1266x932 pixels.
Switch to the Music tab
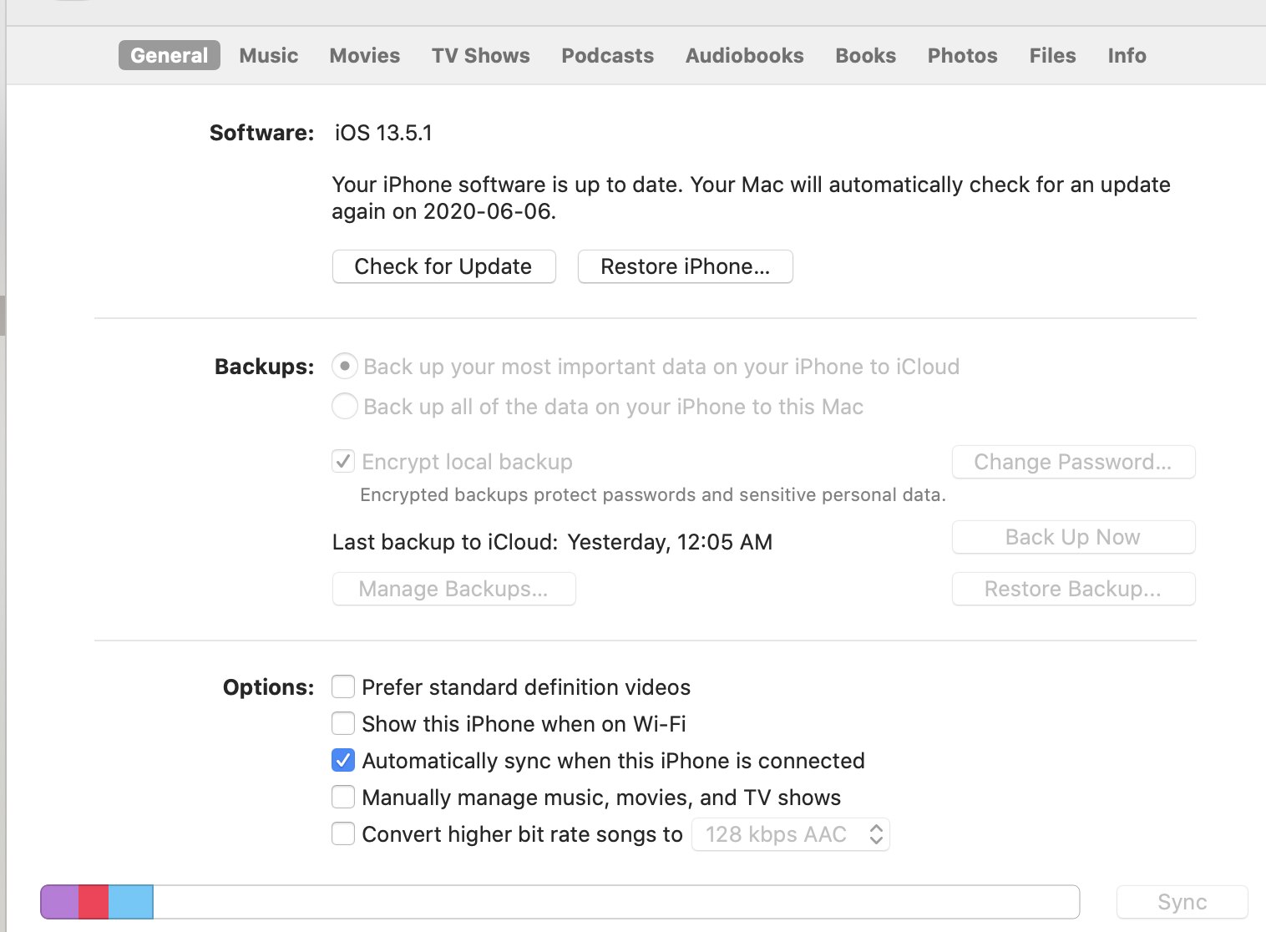(x=268, y=56)
